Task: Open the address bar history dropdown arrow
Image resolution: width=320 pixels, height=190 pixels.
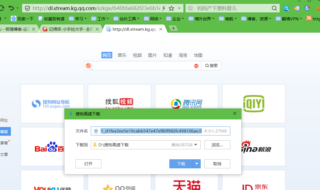Action: tap(179, 8)
